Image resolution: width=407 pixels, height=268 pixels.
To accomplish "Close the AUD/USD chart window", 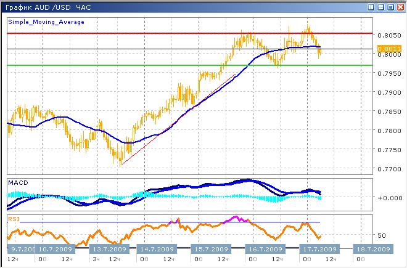I will (400, 7).
